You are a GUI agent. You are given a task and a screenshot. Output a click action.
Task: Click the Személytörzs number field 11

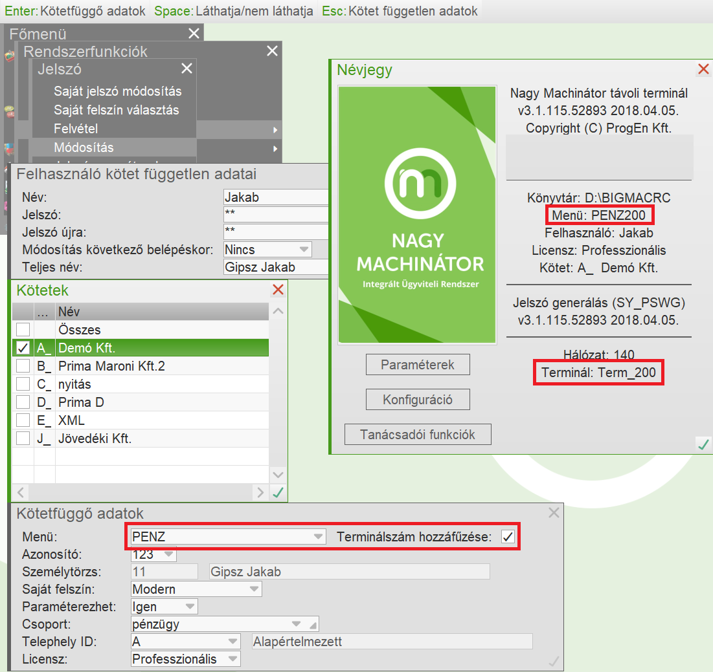pos(164,572)
